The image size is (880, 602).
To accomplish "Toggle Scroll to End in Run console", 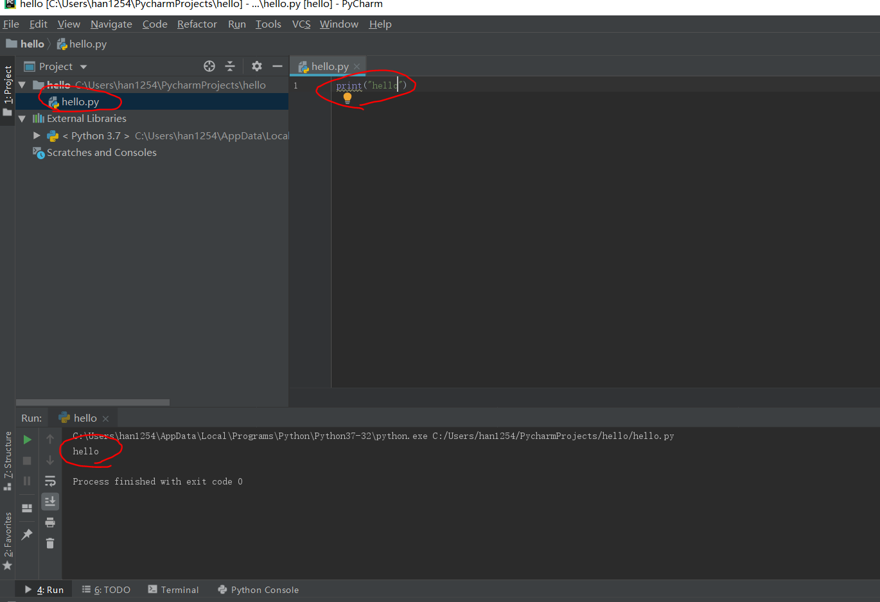I will pyautogui.click(x=50, y=501).
